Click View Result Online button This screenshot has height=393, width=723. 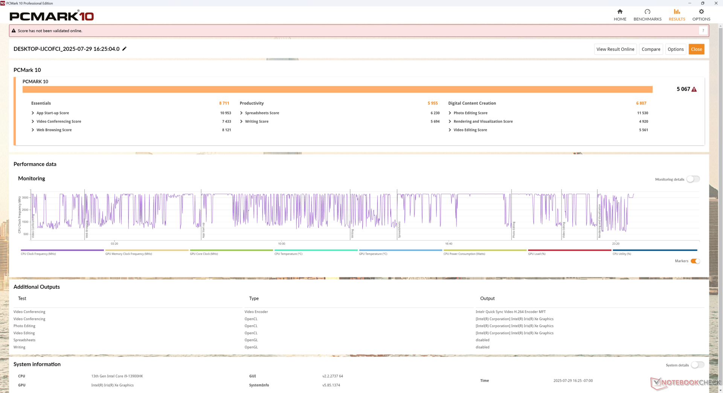[615, 49]
